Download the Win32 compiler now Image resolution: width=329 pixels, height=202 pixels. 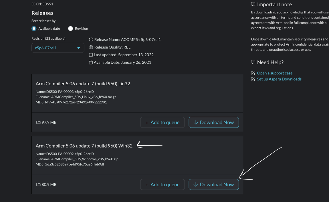[214, 185]
